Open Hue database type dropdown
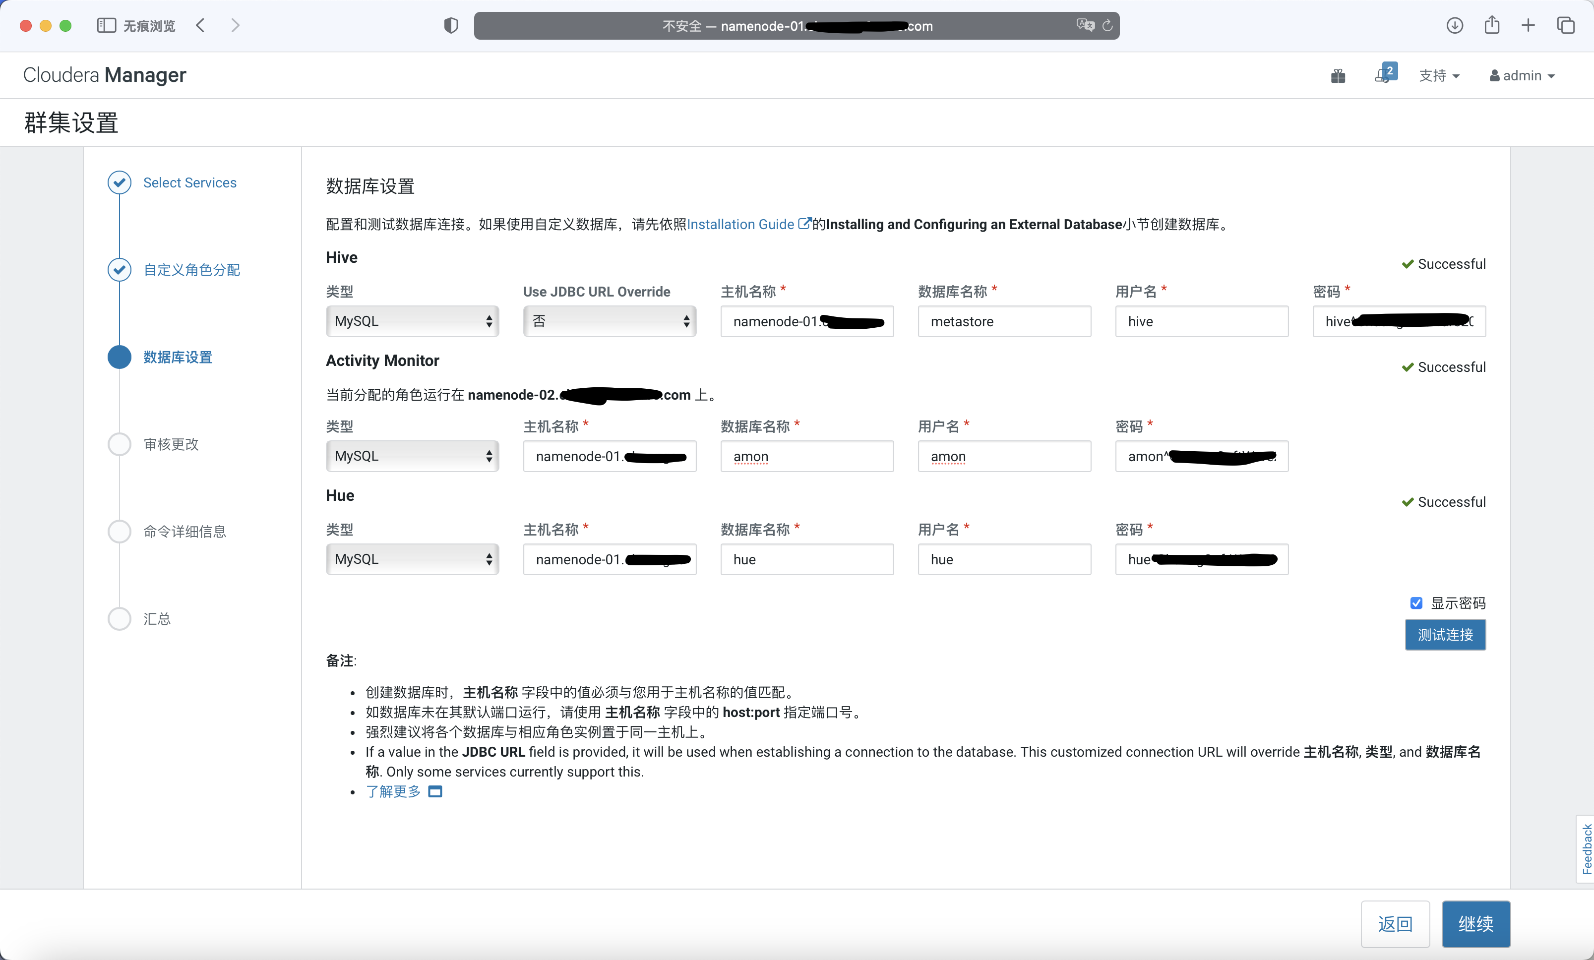1594x960 pixels. click(412, 559)
